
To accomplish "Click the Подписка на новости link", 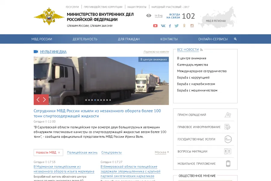I will click(156, 52).
